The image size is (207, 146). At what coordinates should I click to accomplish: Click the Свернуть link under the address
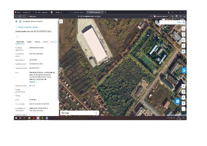click(32, 82)
